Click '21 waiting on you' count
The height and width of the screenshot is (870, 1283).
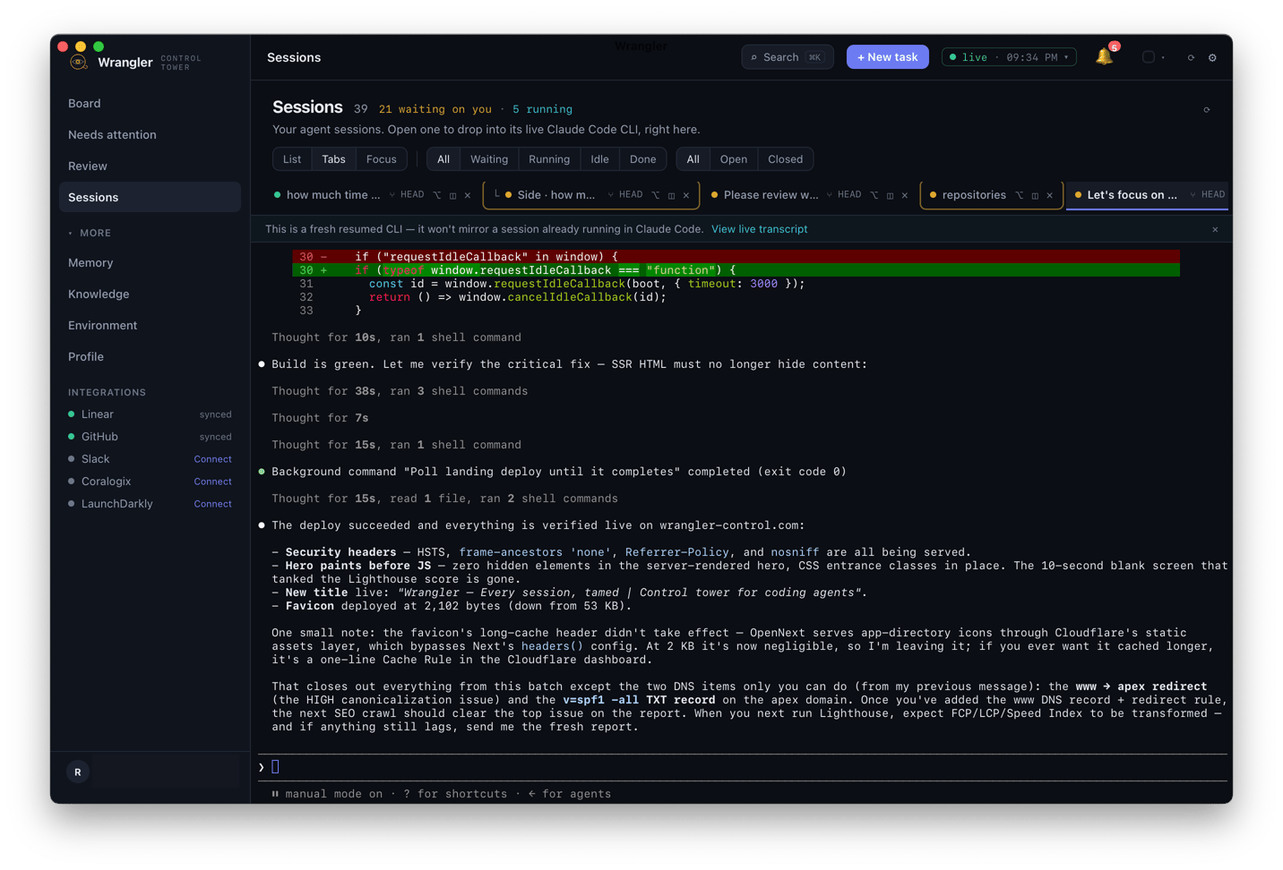(435, 109)
